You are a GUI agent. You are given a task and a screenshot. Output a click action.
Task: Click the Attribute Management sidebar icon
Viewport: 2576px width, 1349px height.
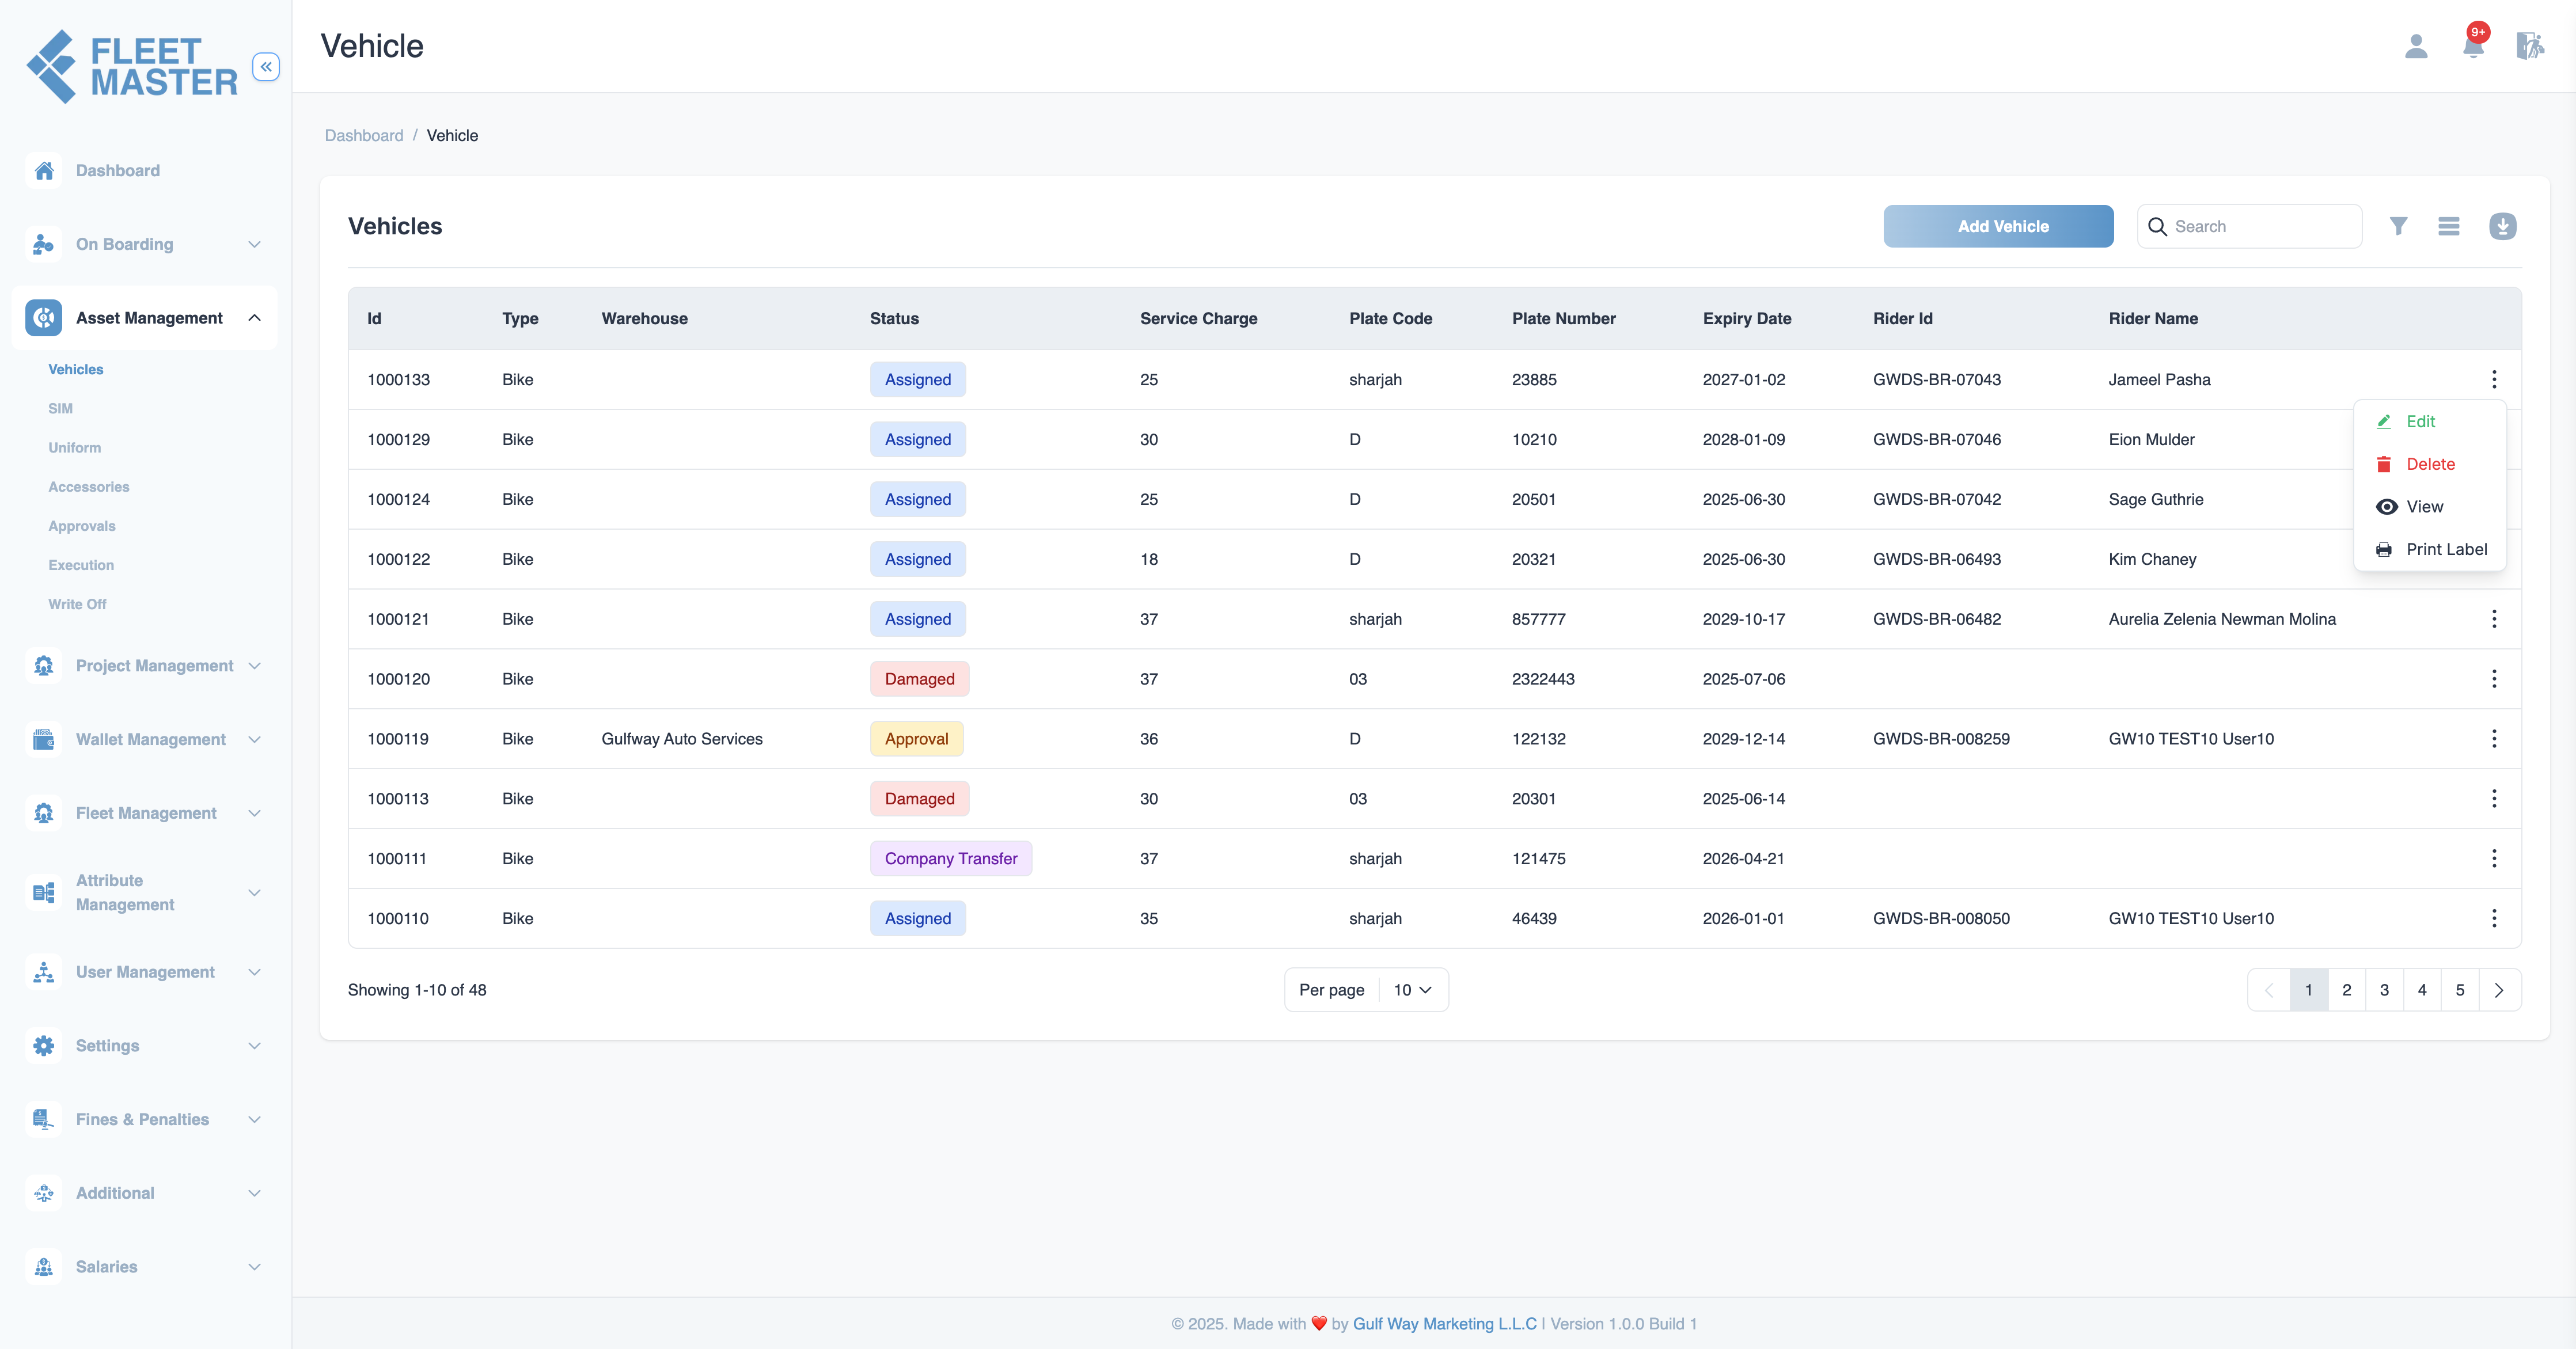tap(44, 892)
